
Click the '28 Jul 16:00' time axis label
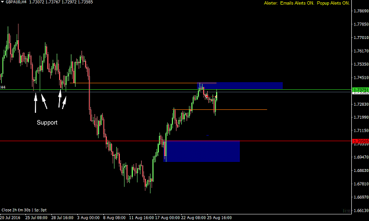pos(63,217)
